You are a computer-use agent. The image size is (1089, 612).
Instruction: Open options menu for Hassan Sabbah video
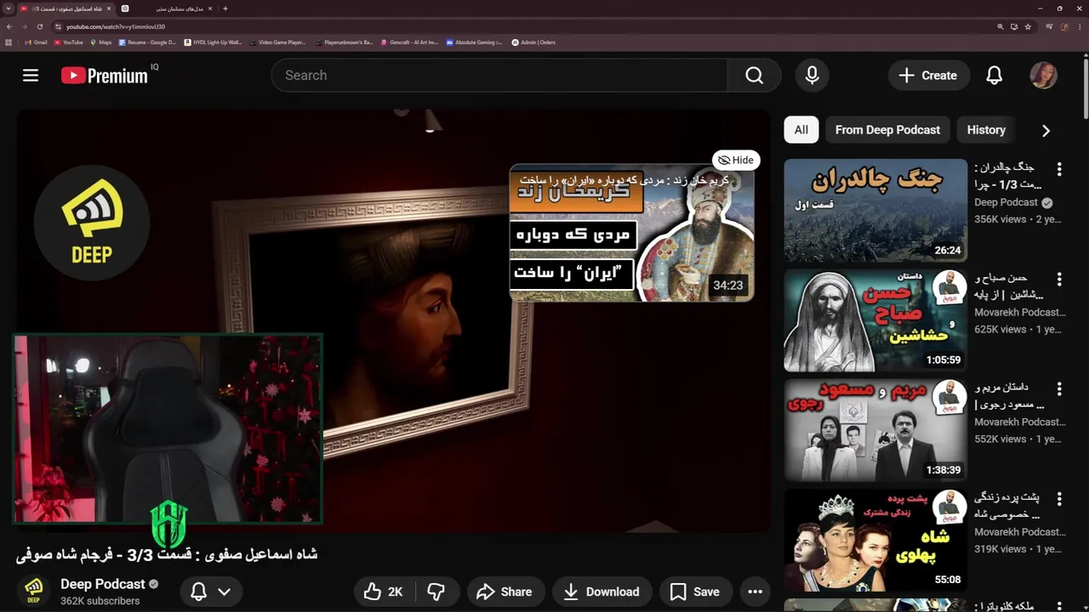coord(1059,279)
